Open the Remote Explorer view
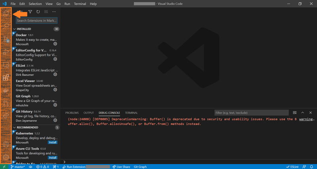317x169 pixels. coord(6,65)
